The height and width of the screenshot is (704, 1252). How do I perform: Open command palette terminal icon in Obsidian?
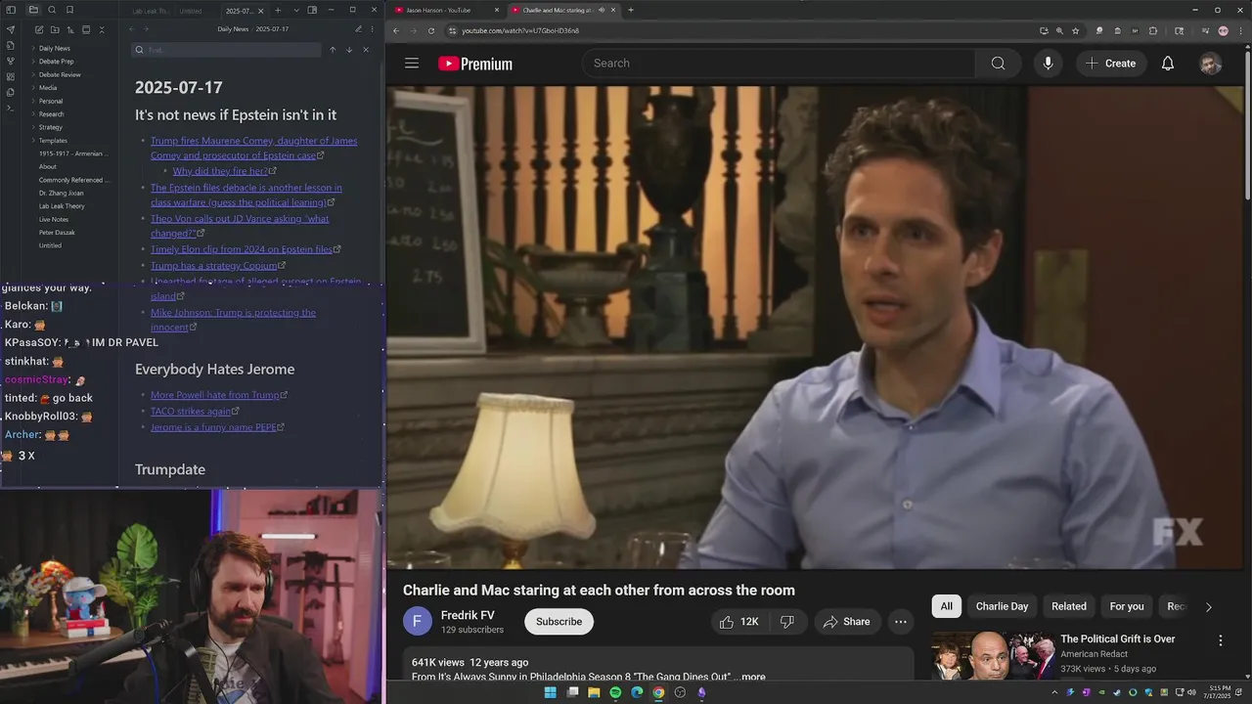coord(11,108)
